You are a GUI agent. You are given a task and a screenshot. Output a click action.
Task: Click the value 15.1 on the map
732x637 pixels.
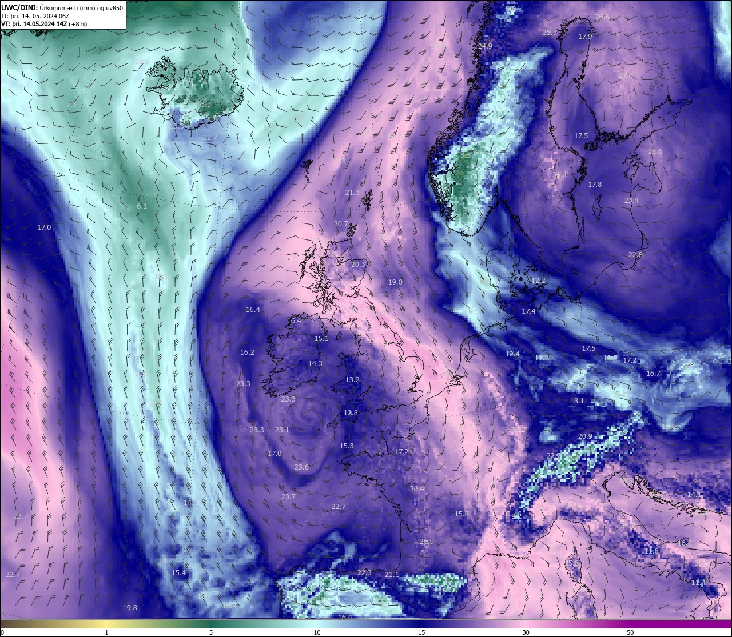point(321,339)
